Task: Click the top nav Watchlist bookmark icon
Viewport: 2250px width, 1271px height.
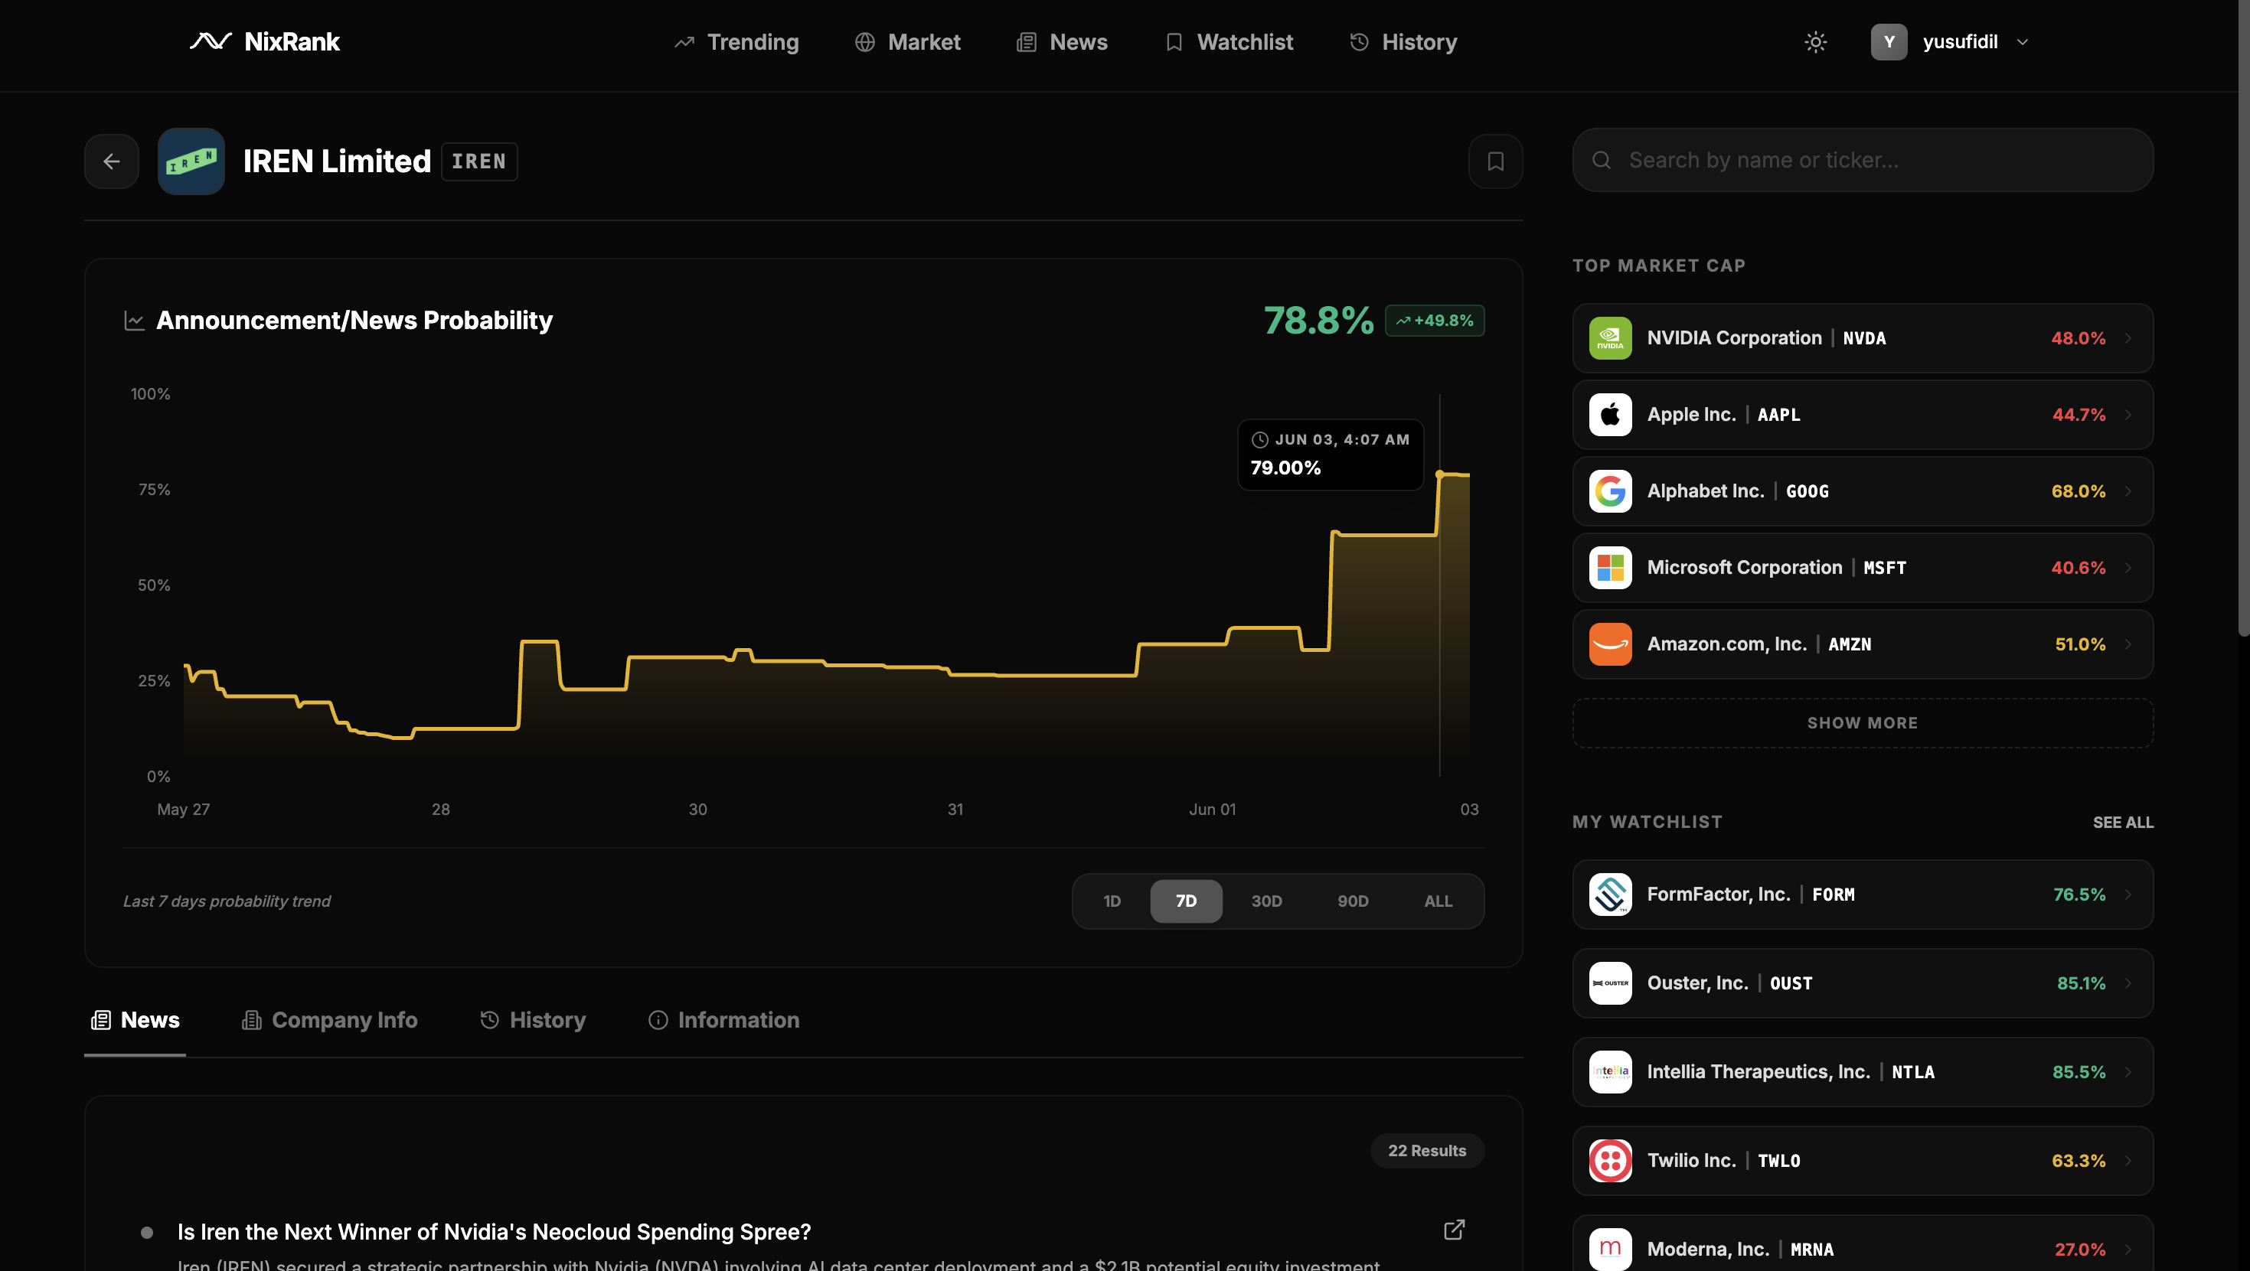Action: [1174, 42]
